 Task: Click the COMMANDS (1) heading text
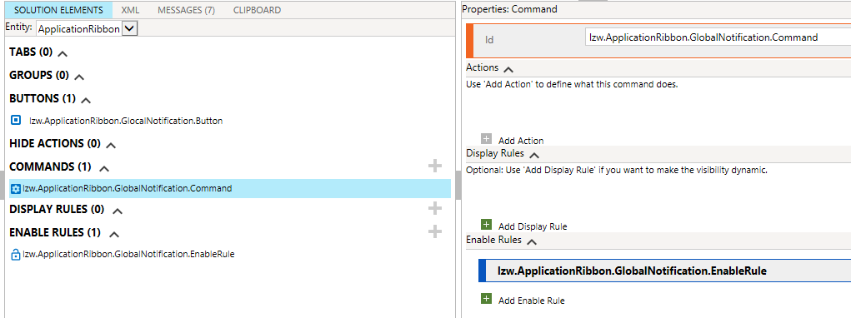pos(51,166)
